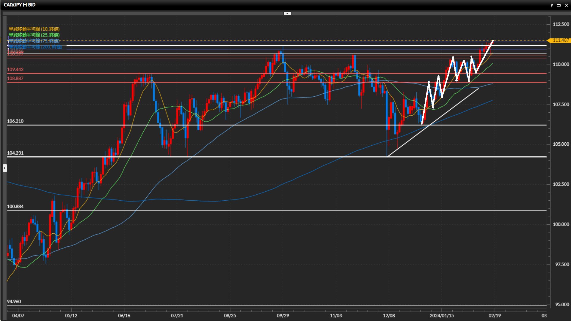Select the 100.884 horizontal line label
This screenshot has width=571, height=321.
point(15,206)
